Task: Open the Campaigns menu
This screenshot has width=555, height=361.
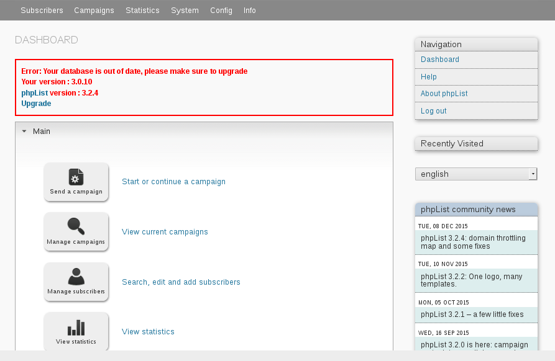Action: pos(94,11)
